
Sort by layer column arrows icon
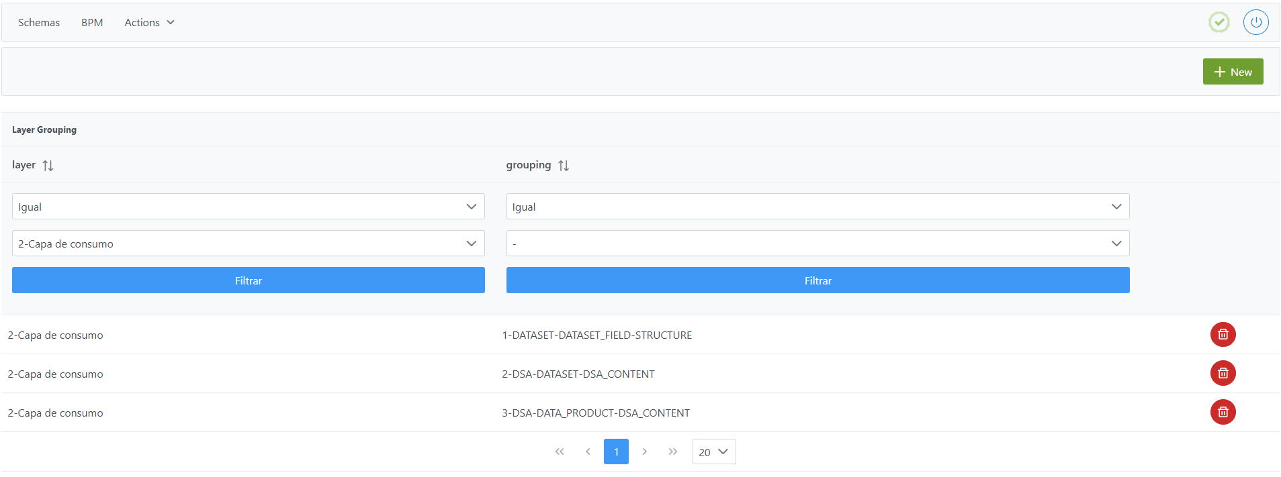48,166
